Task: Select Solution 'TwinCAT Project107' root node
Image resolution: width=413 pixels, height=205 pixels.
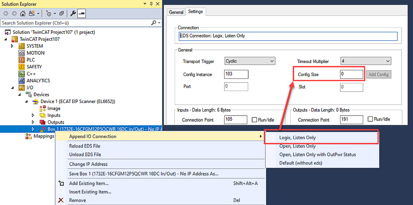Action: 54,32
